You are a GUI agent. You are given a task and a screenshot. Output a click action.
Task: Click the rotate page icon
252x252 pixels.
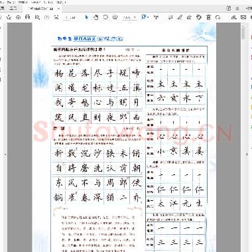pos(218,17)
